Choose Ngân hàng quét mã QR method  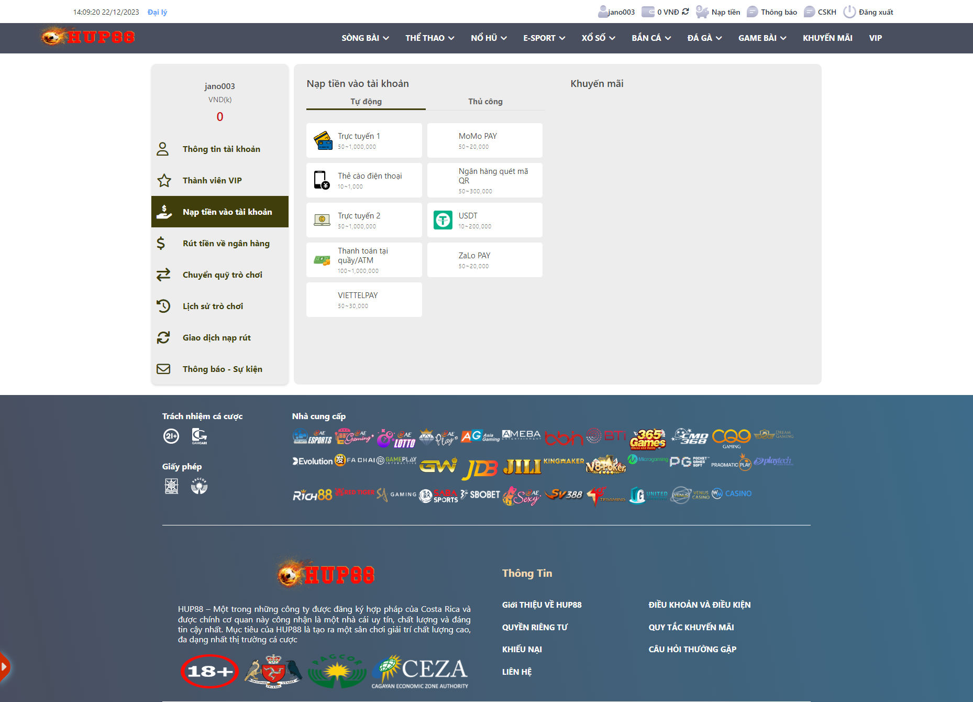pos(485,180)
